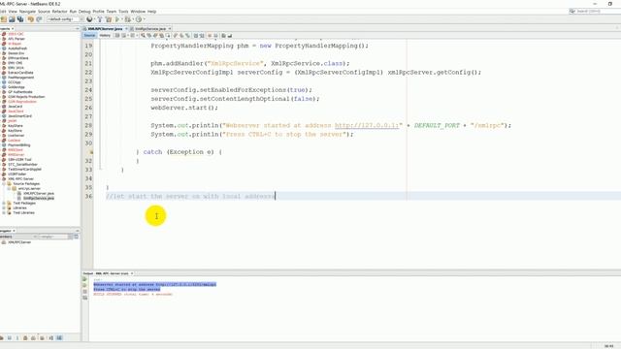Screen dimensions: 621x349
Task: Click the line 31 breakpoint gutter glyph
Action: point(91,152)
